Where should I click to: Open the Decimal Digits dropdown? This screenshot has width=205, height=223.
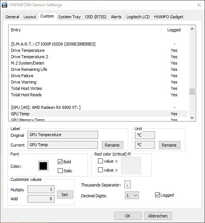(132, 195)
